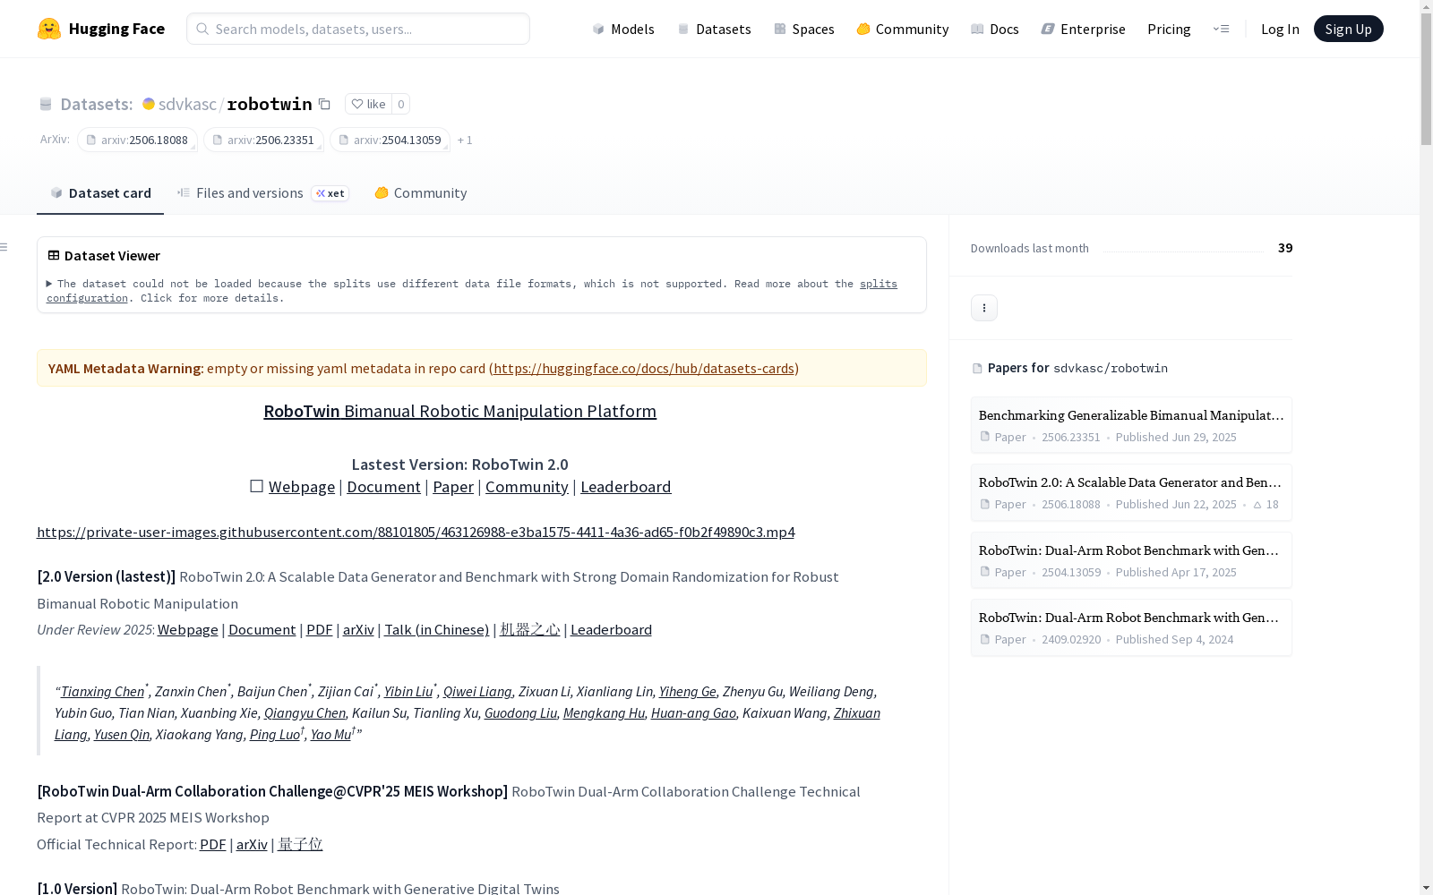Open Community in the top navigation
Screen dimensions: 1433x895
[903, 29]
